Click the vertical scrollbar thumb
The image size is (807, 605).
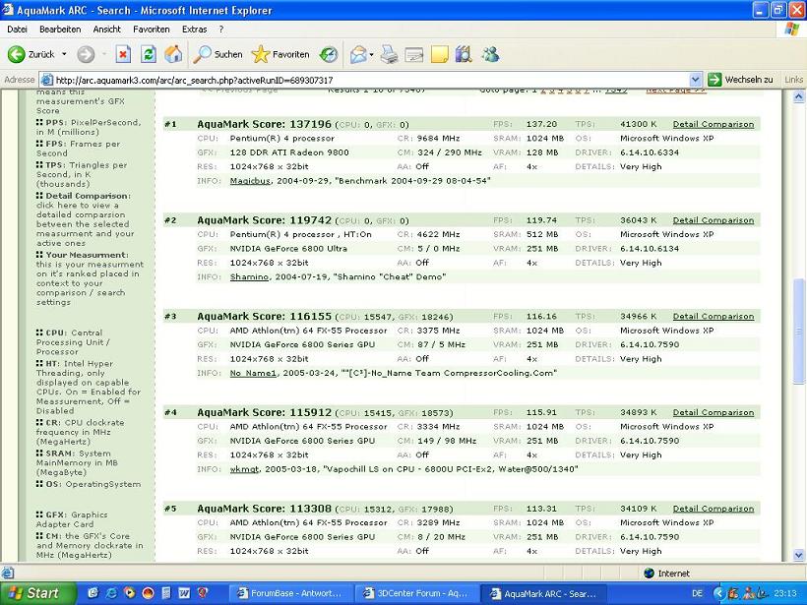799,331
